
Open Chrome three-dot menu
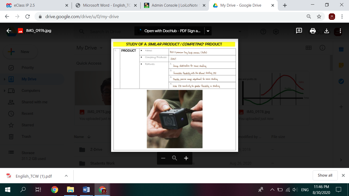tap(342, 17)
